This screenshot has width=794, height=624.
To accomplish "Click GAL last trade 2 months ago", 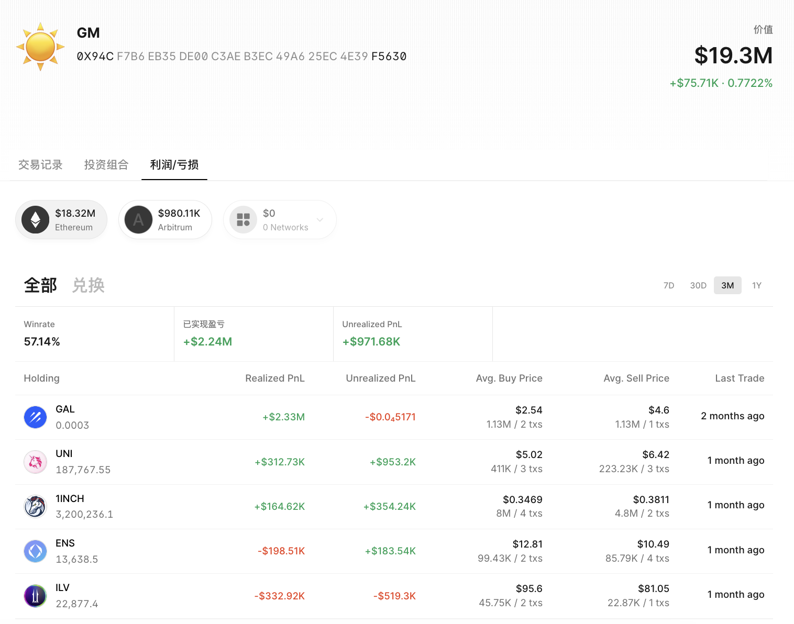I will 733,416.
